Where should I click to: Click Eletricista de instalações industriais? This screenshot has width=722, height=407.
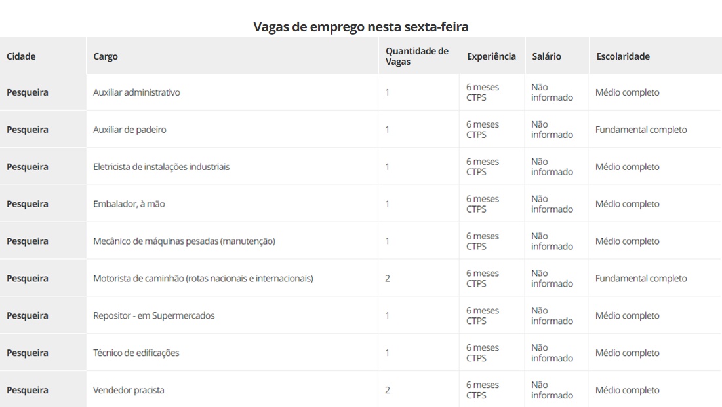pyautogui.click(x=161, y=167)
